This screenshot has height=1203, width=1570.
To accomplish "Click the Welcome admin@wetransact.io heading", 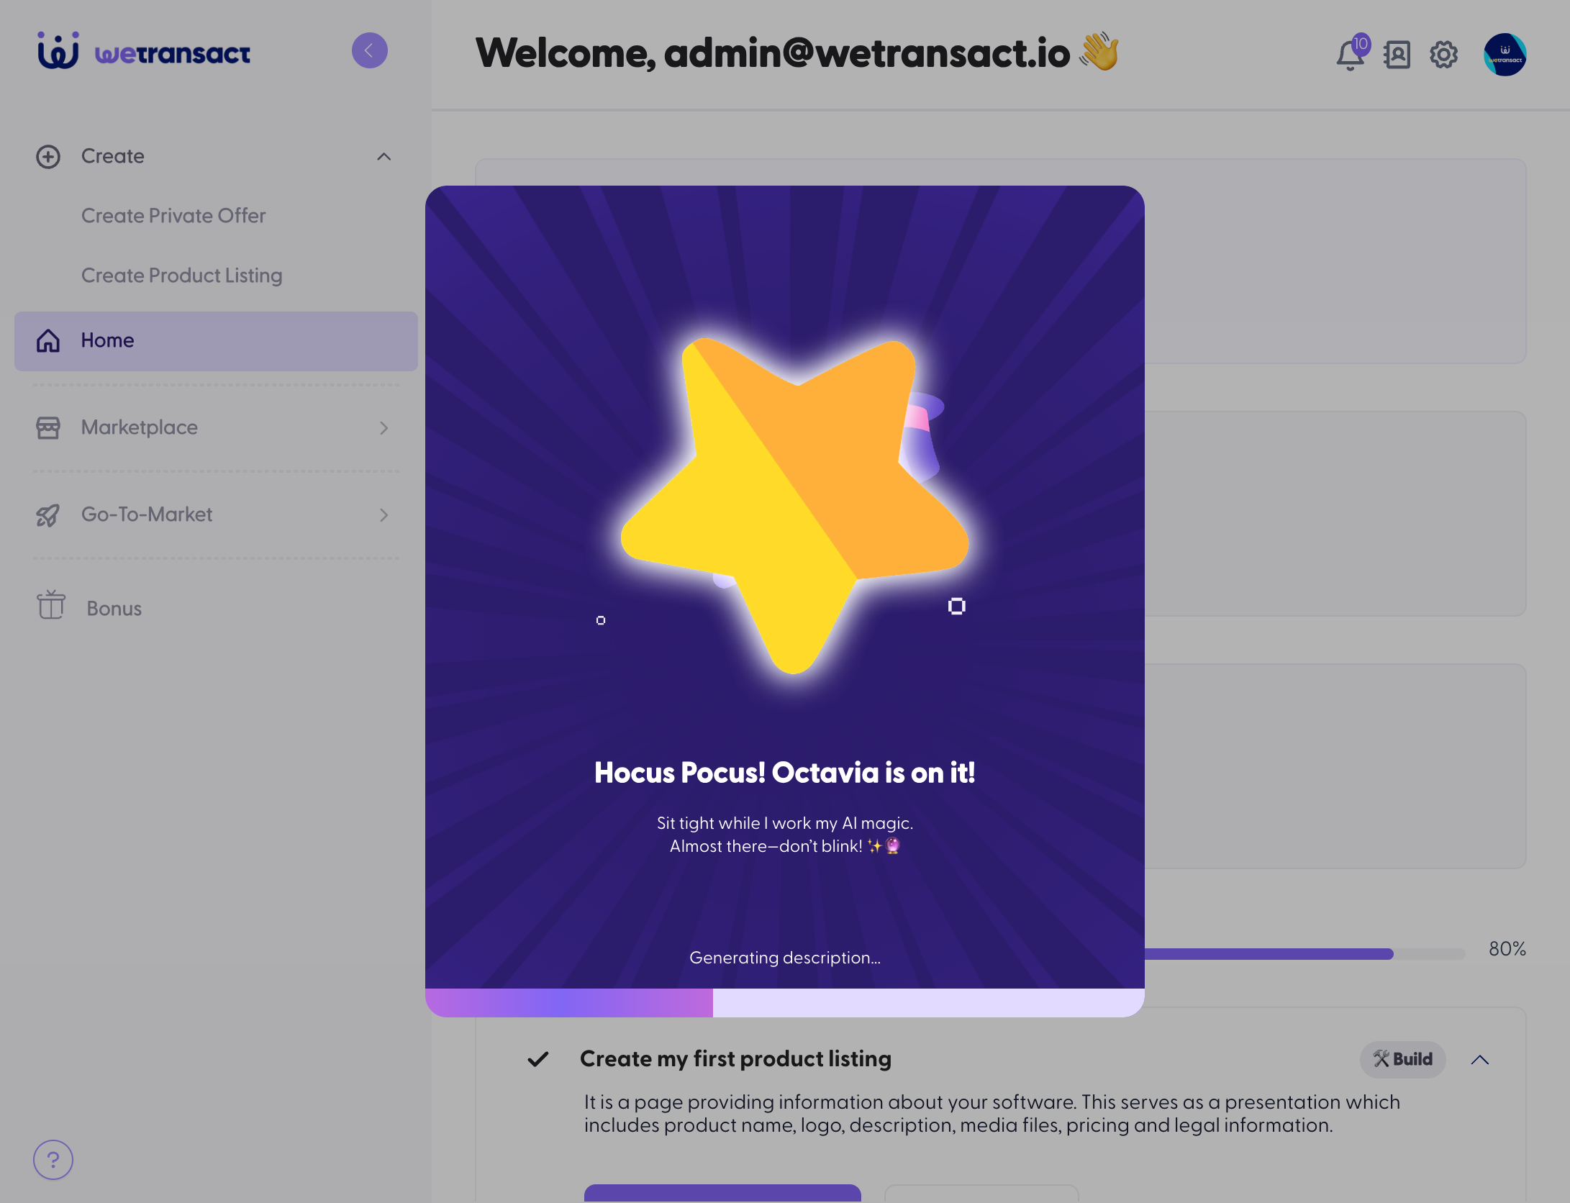I will 797,53.
